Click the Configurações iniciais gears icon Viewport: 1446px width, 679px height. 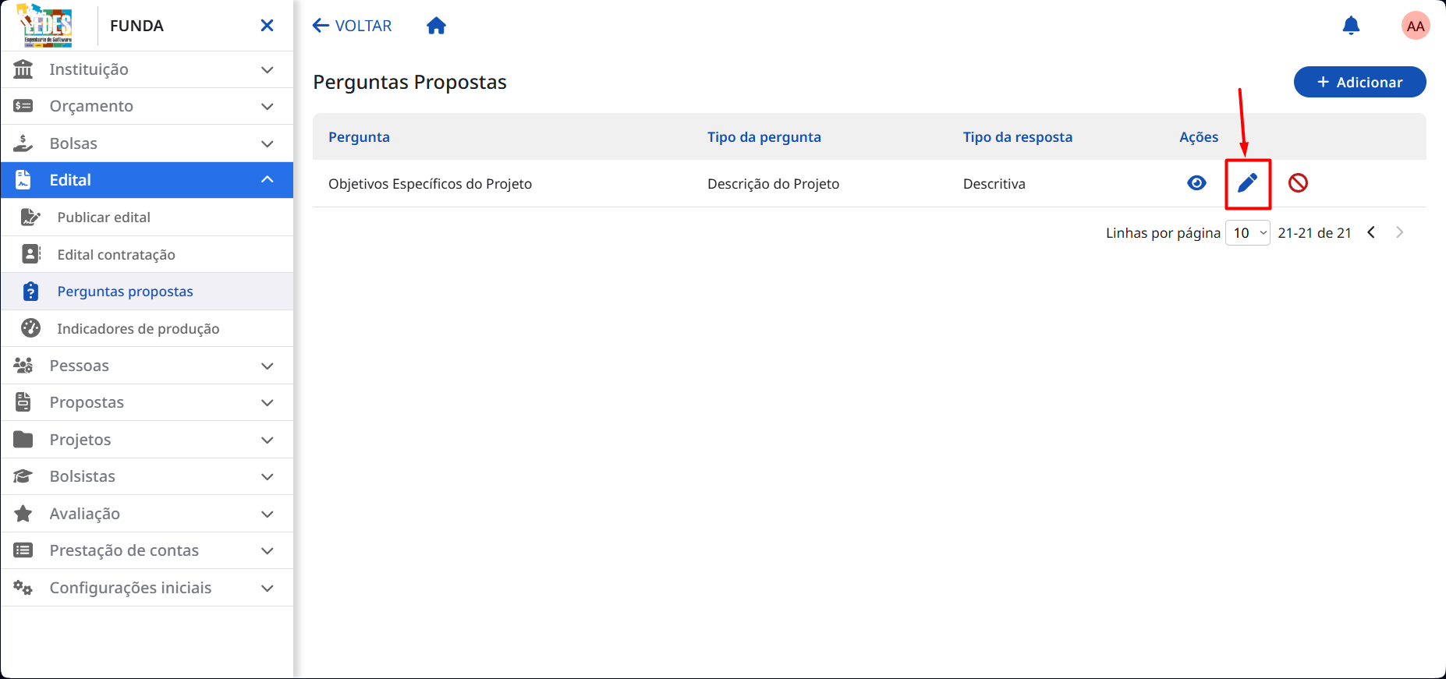23,588
